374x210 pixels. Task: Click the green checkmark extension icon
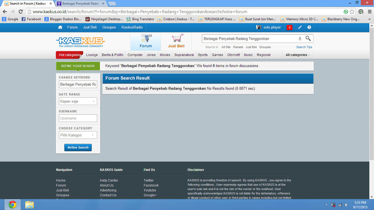(346, 12)
